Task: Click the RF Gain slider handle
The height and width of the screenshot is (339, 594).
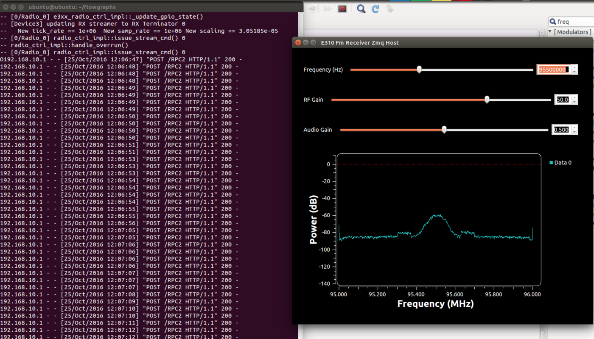Action: click(487, 99)
